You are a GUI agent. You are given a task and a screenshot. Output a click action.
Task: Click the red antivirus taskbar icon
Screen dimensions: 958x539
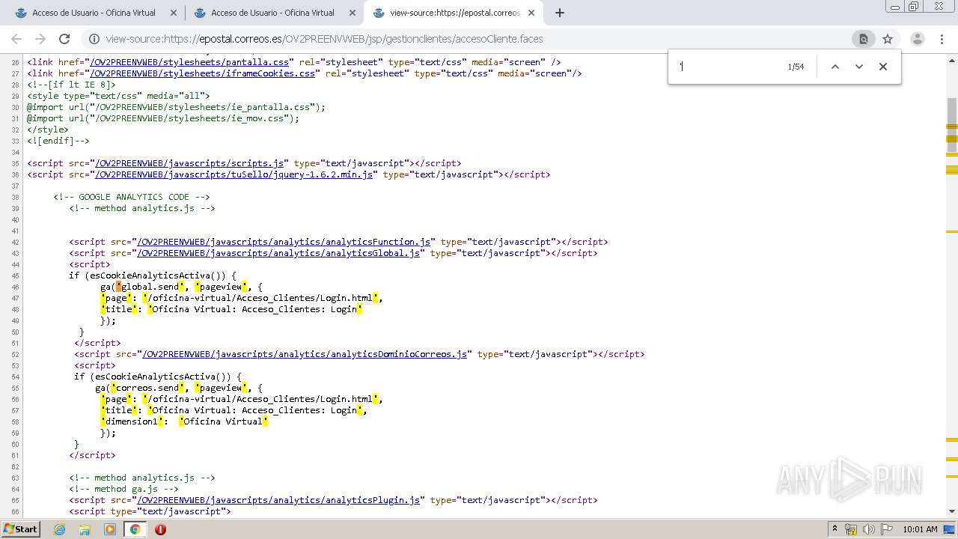tap(160, 529)
